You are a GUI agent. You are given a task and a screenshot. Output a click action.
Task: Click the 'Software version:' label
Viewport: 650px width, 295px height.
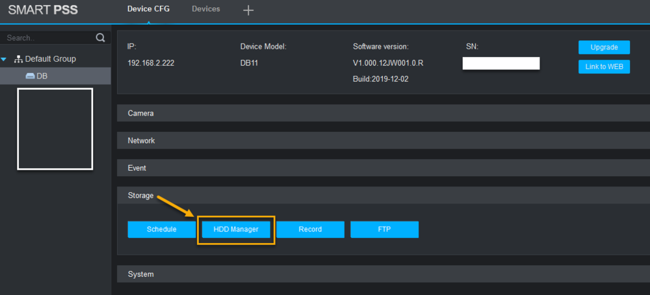pyautogui.click(x=380, y=47)
